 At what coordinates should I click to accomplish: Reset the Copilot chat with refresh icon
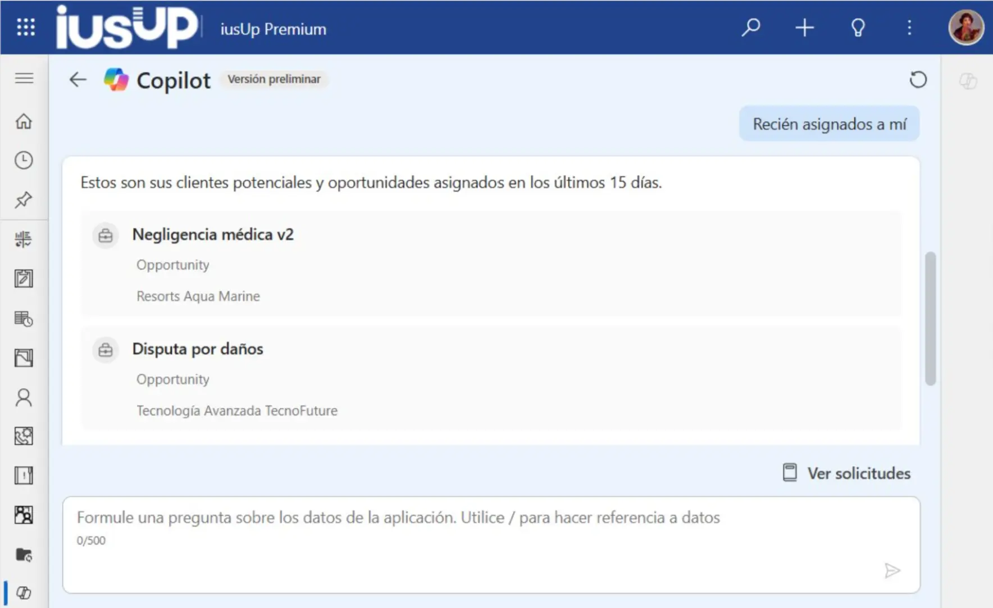tap(918, 80)
